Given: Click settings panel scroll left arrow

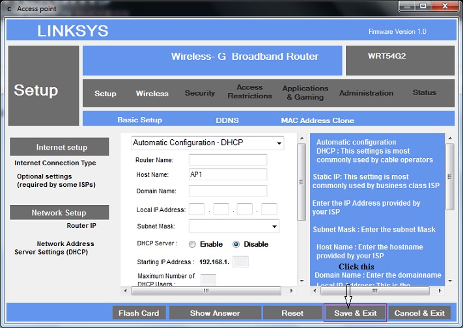Looking at the screenshot, I should pos(126,291).
